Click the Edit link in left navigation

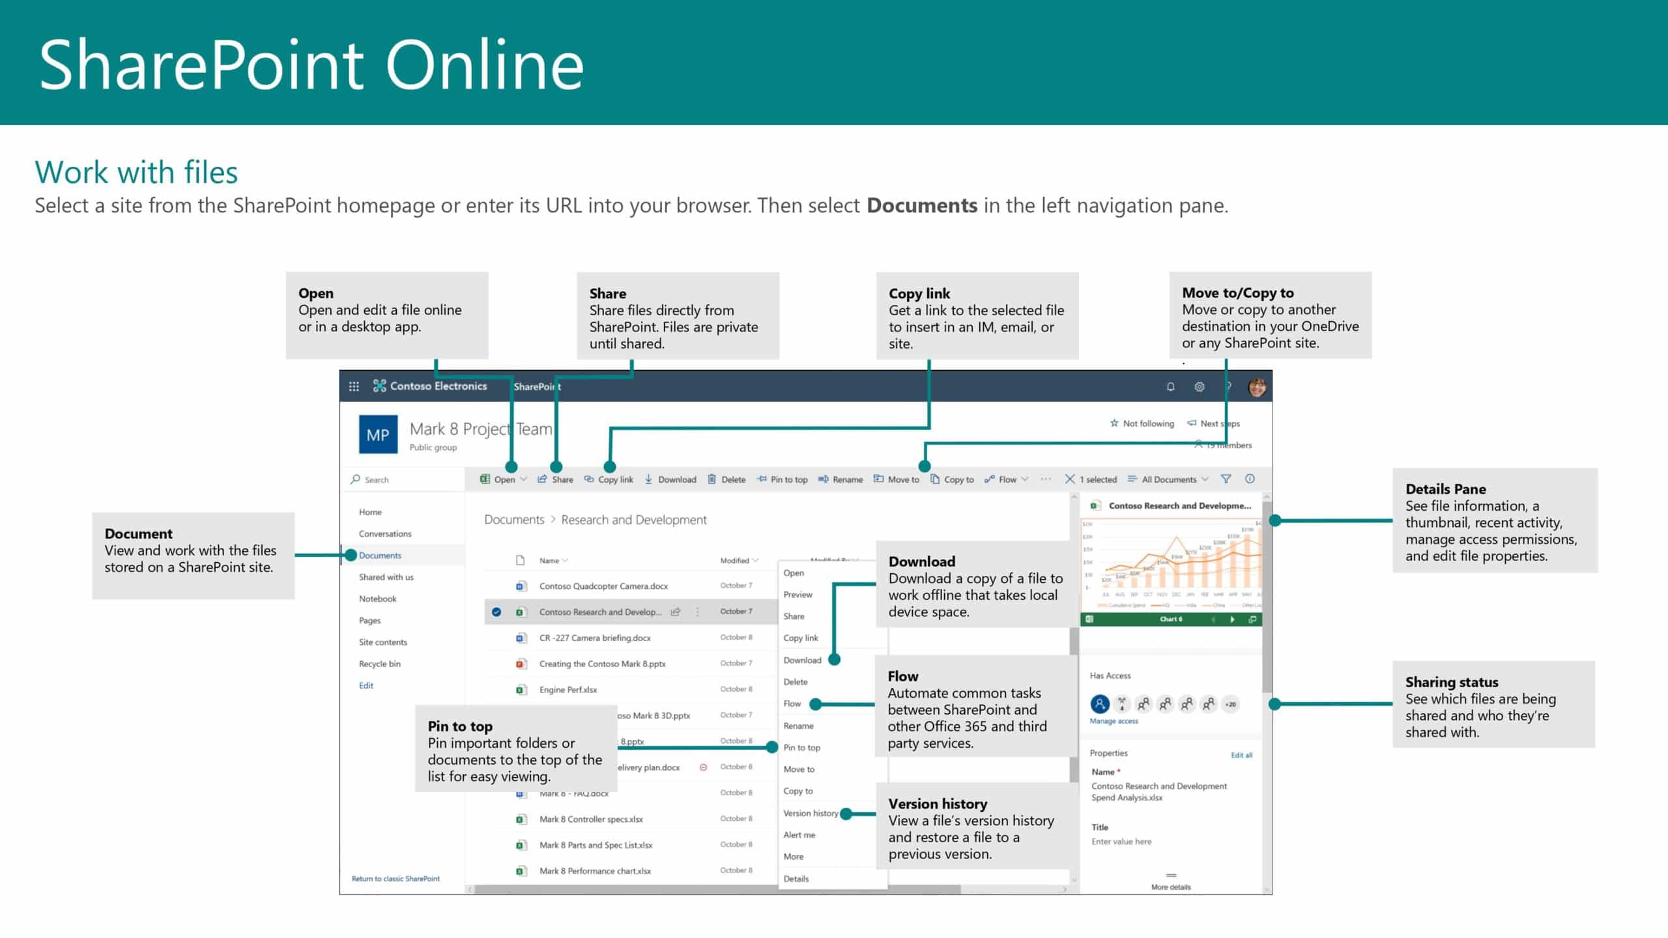(366, 685)
